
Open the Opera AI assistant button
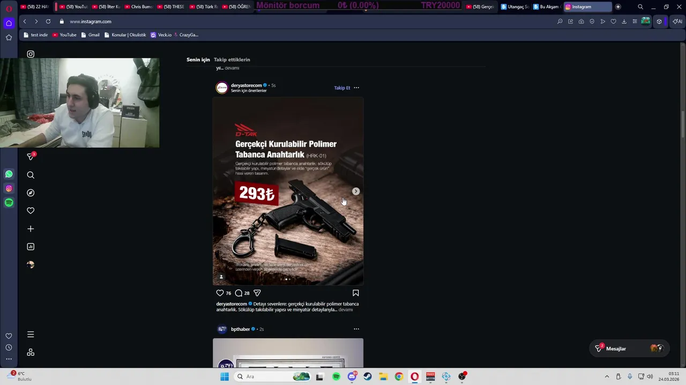click(677, 21)
